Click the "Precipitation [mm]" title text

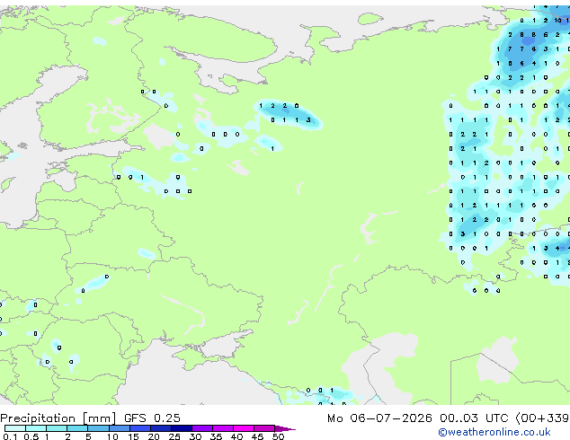(58, 418)
